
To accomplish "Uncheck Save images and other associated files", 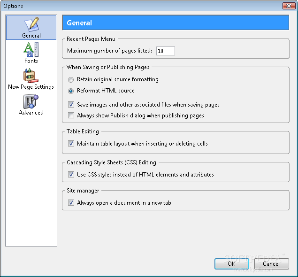I will (71, 104).
